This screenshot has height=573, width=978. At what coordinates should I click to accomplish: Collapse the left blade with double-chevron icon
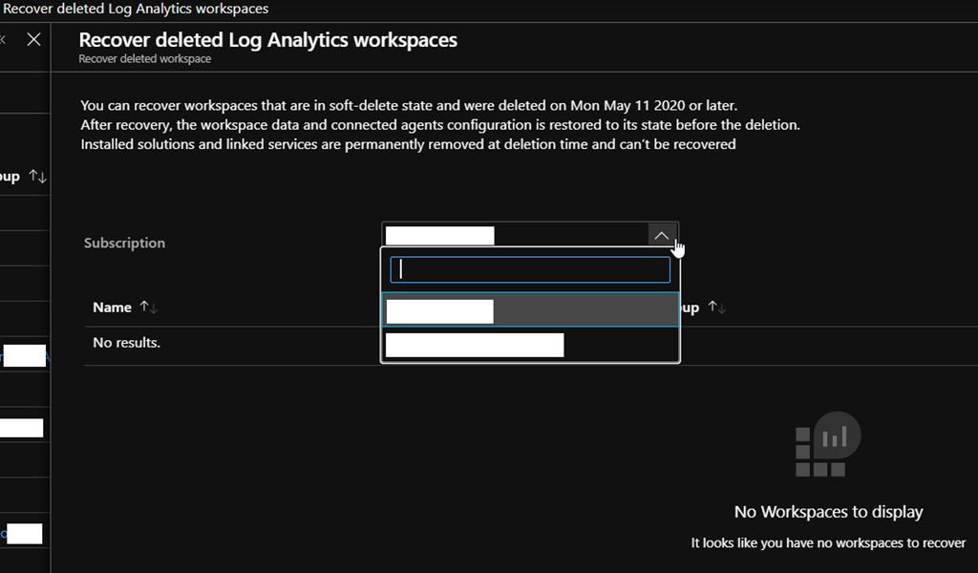click(3, 40)
